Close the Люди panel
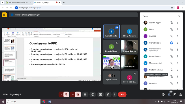This screenshot has width=185, height=104. click(x=179, y=16)
